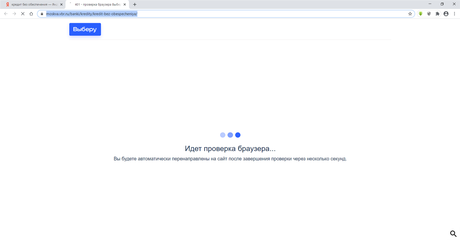Go back to the previous page
Viewport: 460px width, 240px height.
6,14
